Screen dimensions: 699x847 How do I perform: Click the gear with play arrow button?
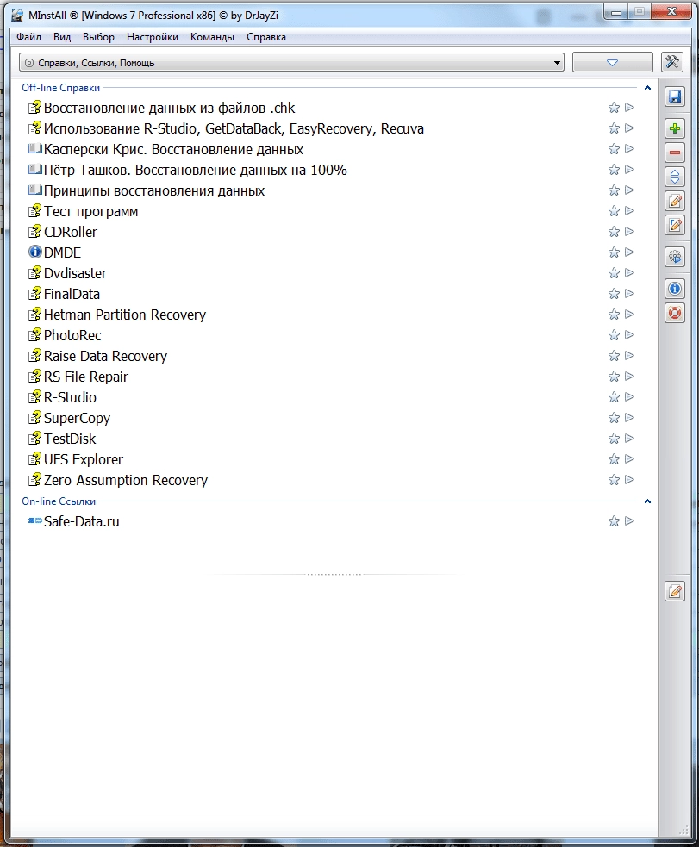pyautogui.click(x=675, y=257)
